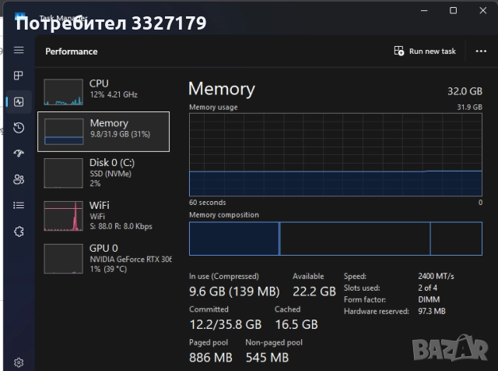This screenshot has height=371, width=498.
Task: Click the Run new task icon
Action: click(399, 51)
